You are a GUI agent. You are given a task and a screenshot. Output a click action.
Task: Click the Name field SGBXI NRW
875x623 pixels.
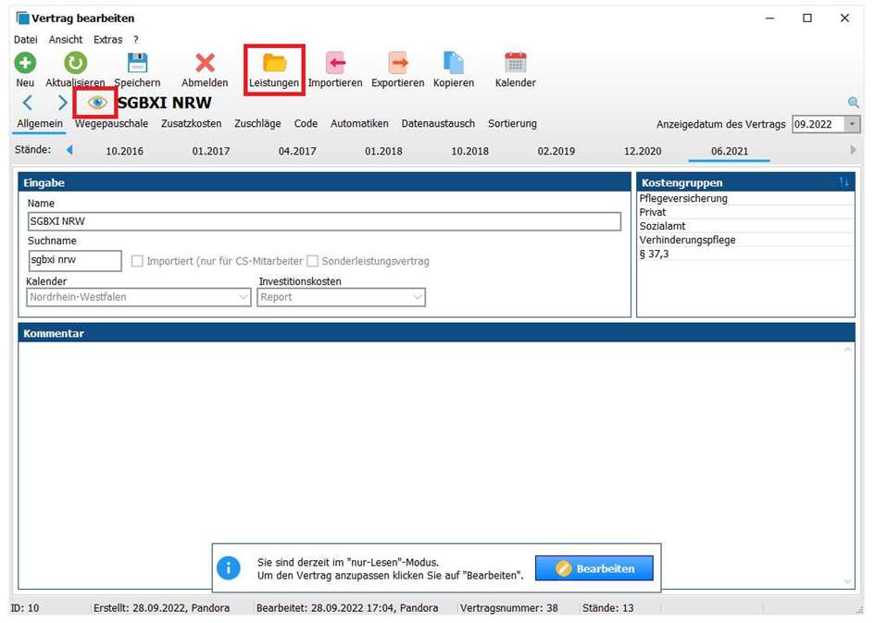click(x=324, y=221)
